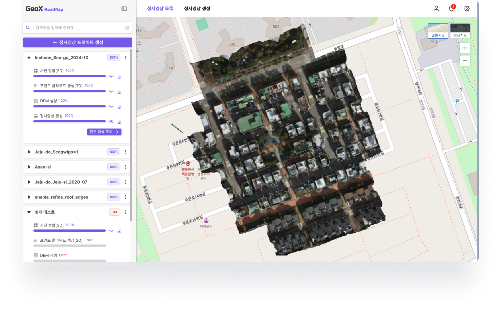Click the 정사영상 프로젝트 생성 button
The image size is (500, 309).
(78, 43)
